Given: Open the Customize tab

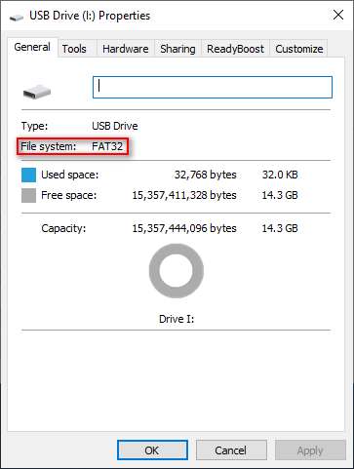Looking at the screenshot, I should [298, 49].
